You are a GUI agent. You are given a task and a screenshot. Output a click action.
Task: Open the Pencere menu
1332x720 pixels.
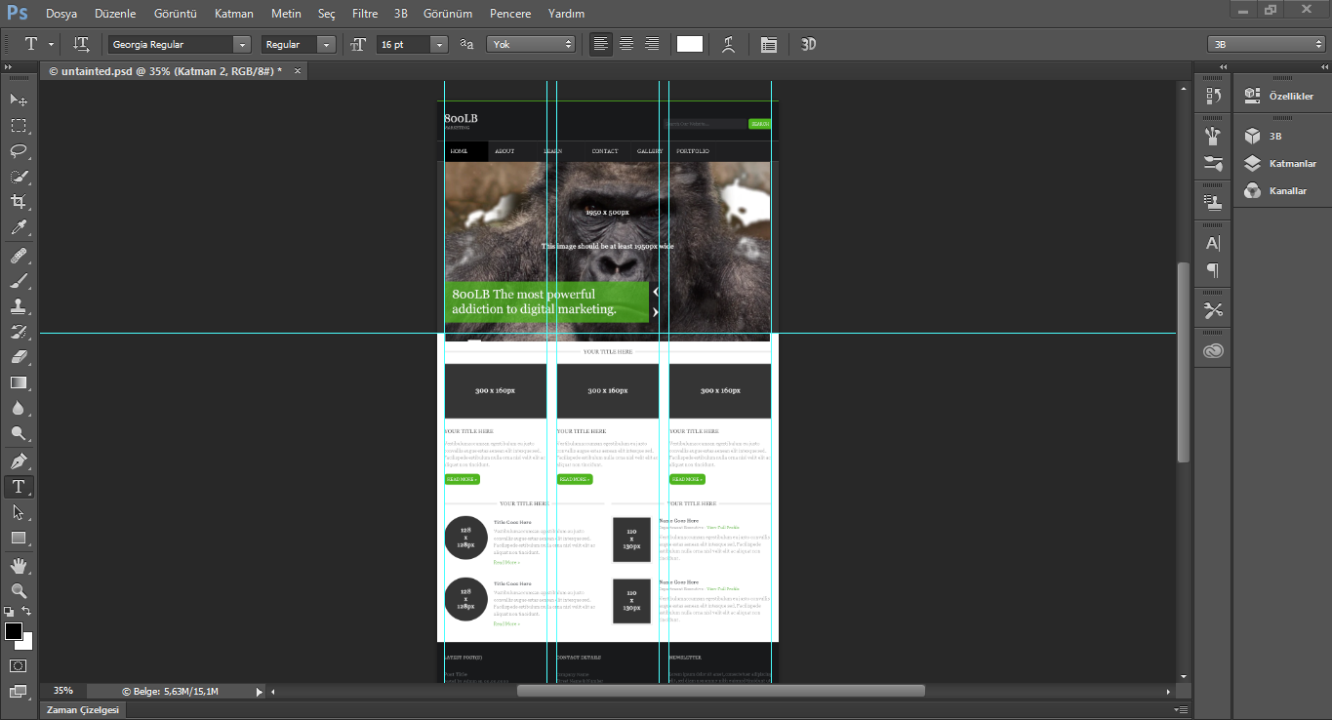tap(510, 14)
